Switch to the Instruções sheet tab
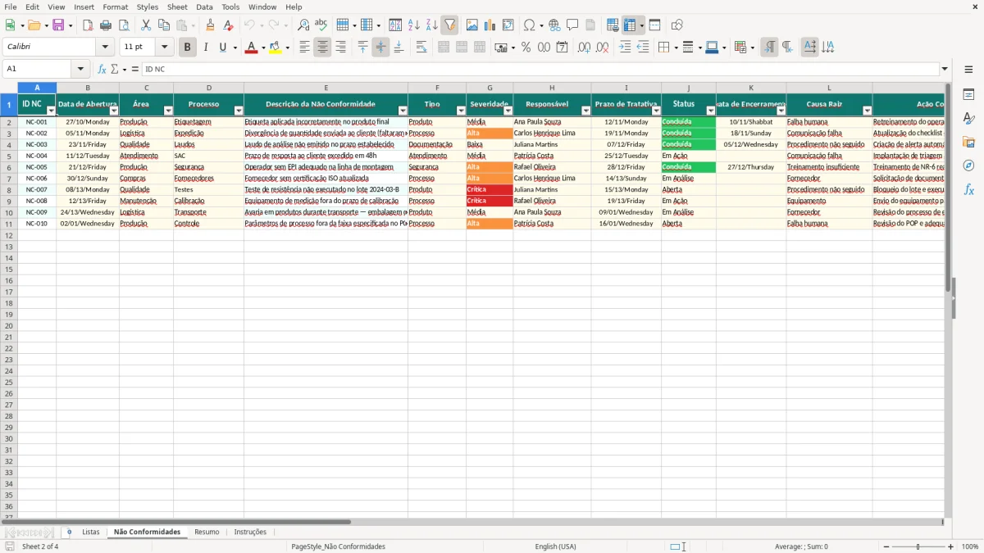This screenshot has width=984, height=553. (250, 532)
